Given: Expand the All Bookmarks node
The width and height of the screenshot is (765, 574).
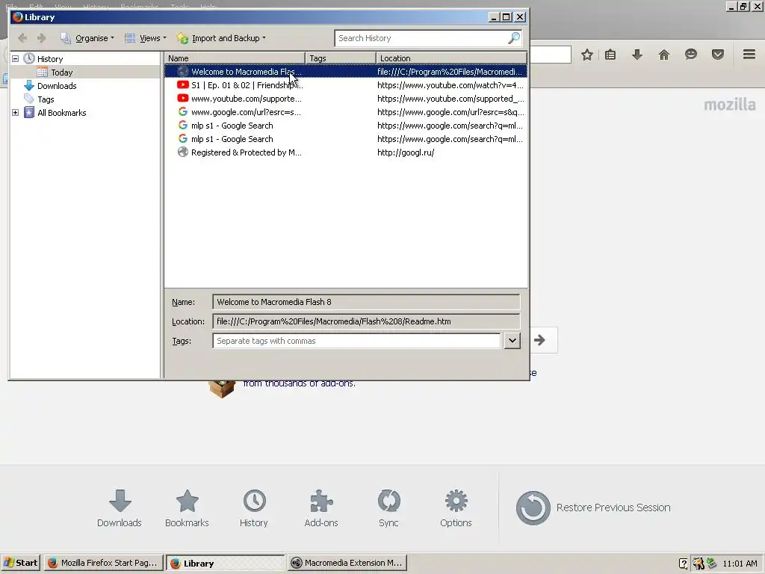Looking at the screenshot, I should [15, 113].
